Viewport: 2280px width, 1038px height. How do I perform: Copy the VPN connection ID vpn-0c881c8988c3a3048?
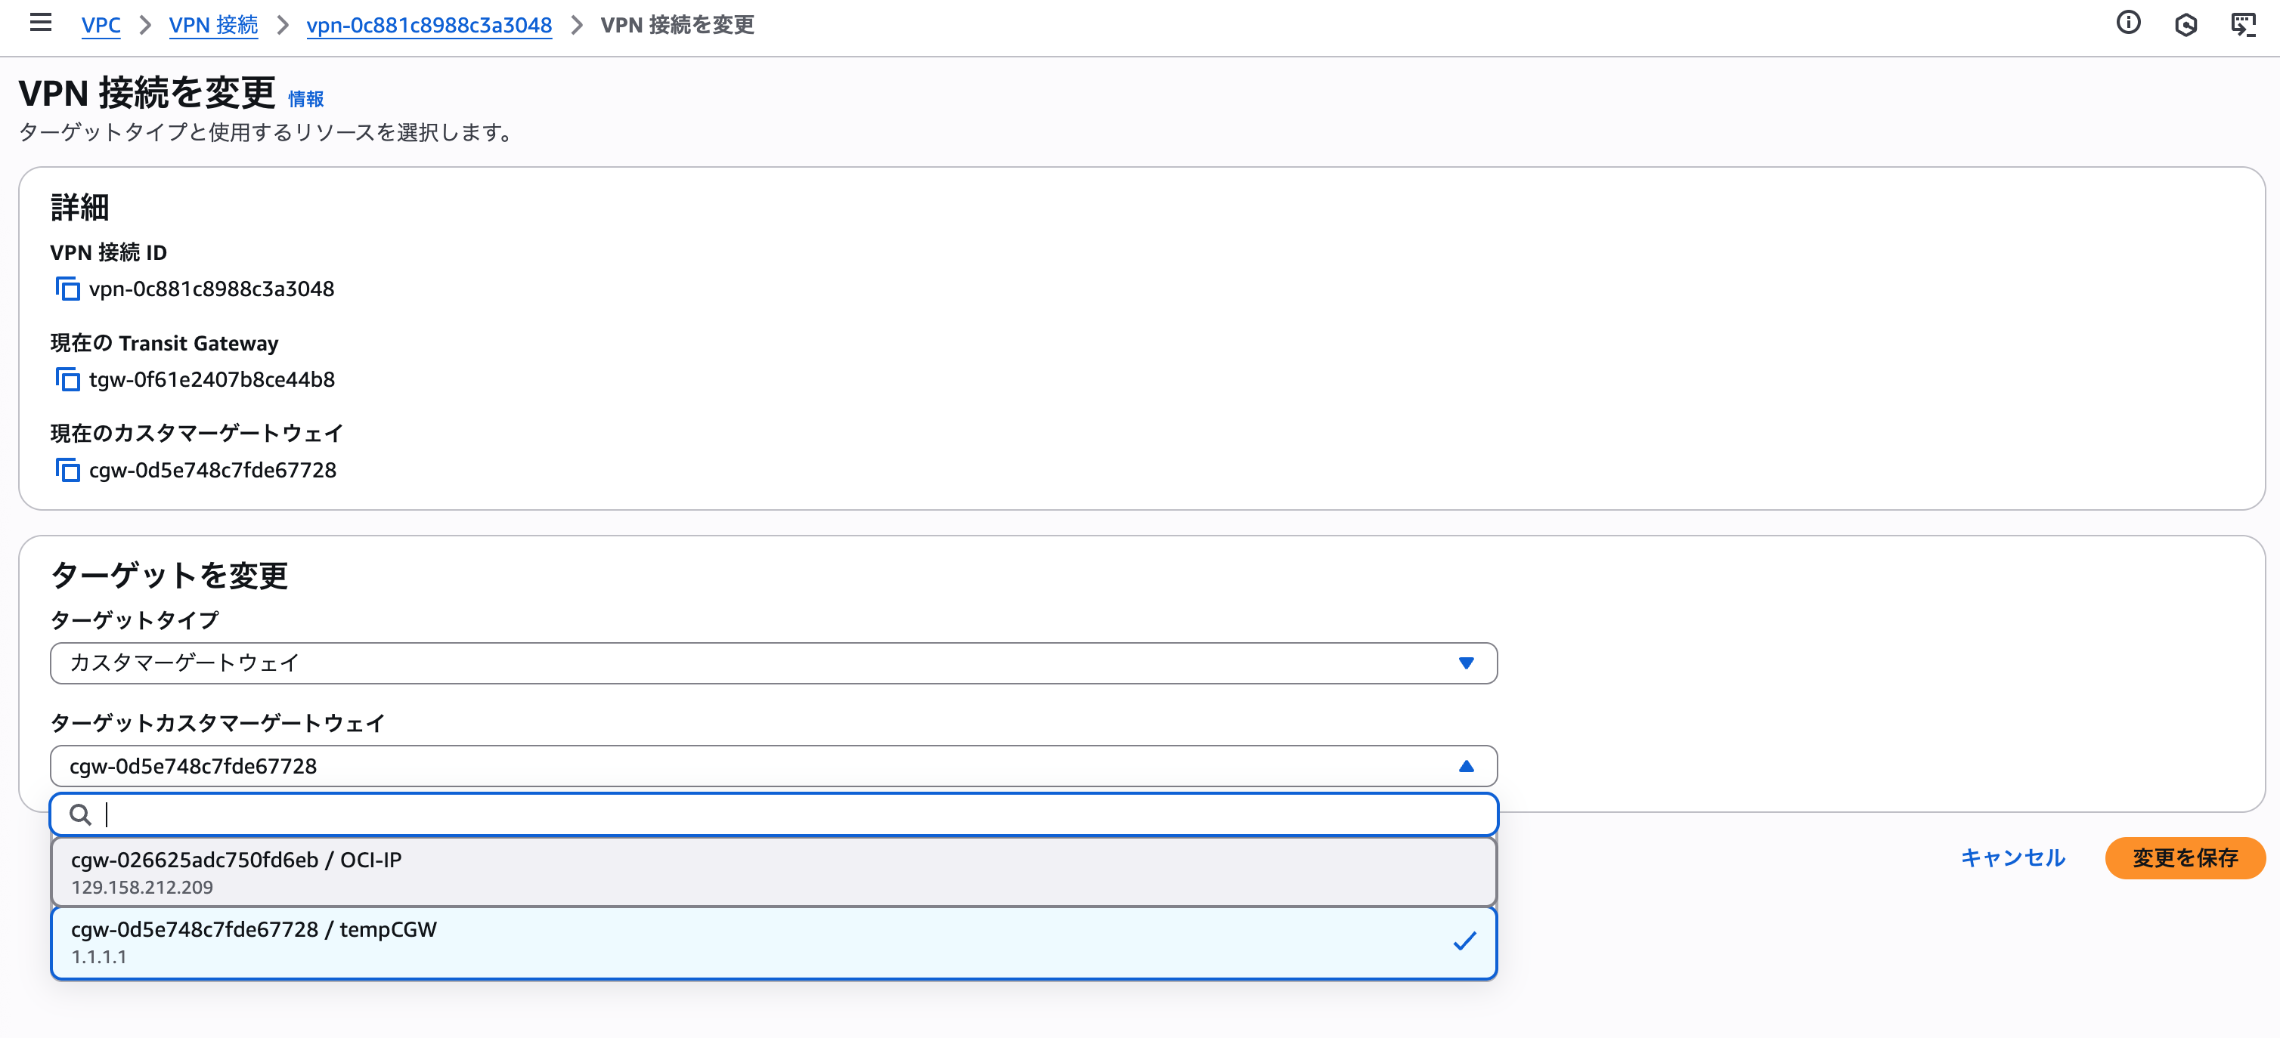67,289
